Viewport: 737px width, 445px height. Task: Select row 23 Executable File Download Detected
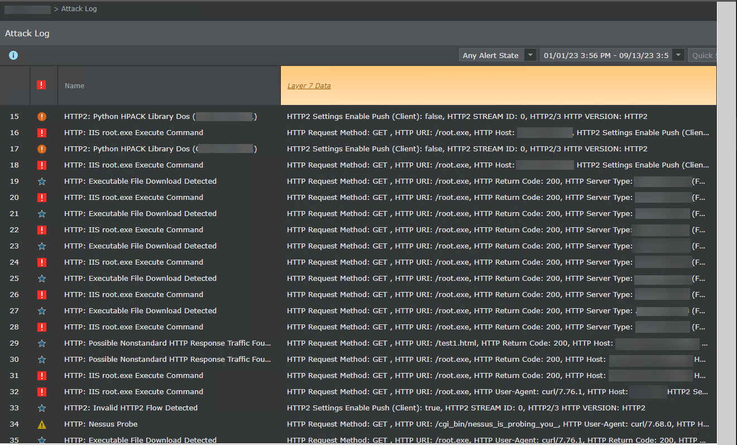(140, 246)
